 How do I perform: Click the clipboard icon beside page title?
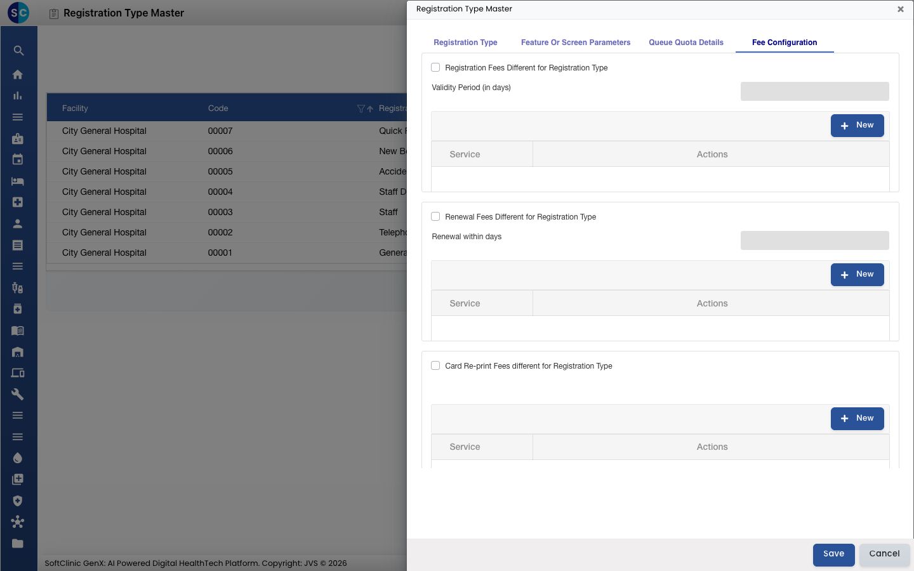(x=54, y=13)
